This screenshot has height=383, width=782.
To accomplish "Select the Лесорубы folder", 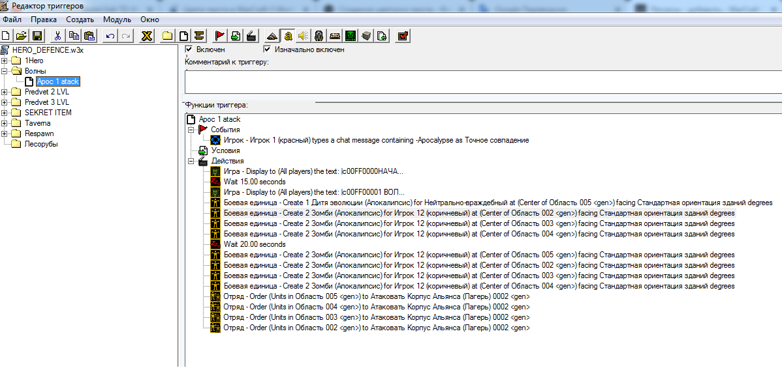I will [41, 144].
